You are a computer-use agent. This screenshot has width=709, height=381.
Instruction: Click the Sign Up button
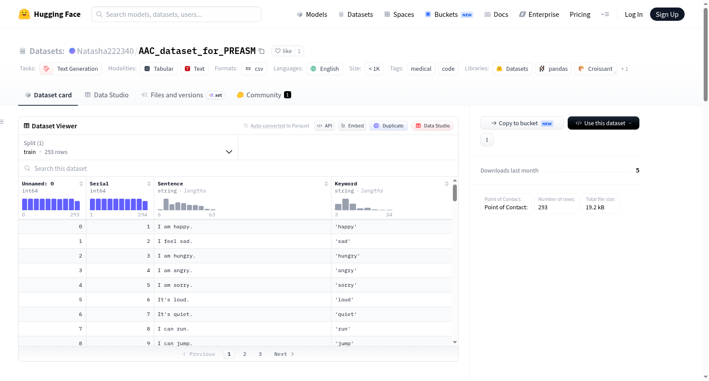(x=667, y=14)
